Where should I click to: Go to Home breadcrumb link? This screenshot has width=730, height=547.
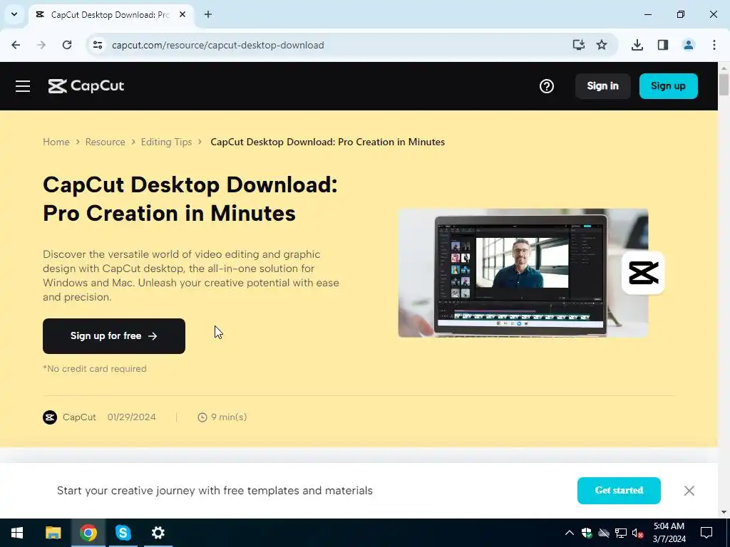56,142
